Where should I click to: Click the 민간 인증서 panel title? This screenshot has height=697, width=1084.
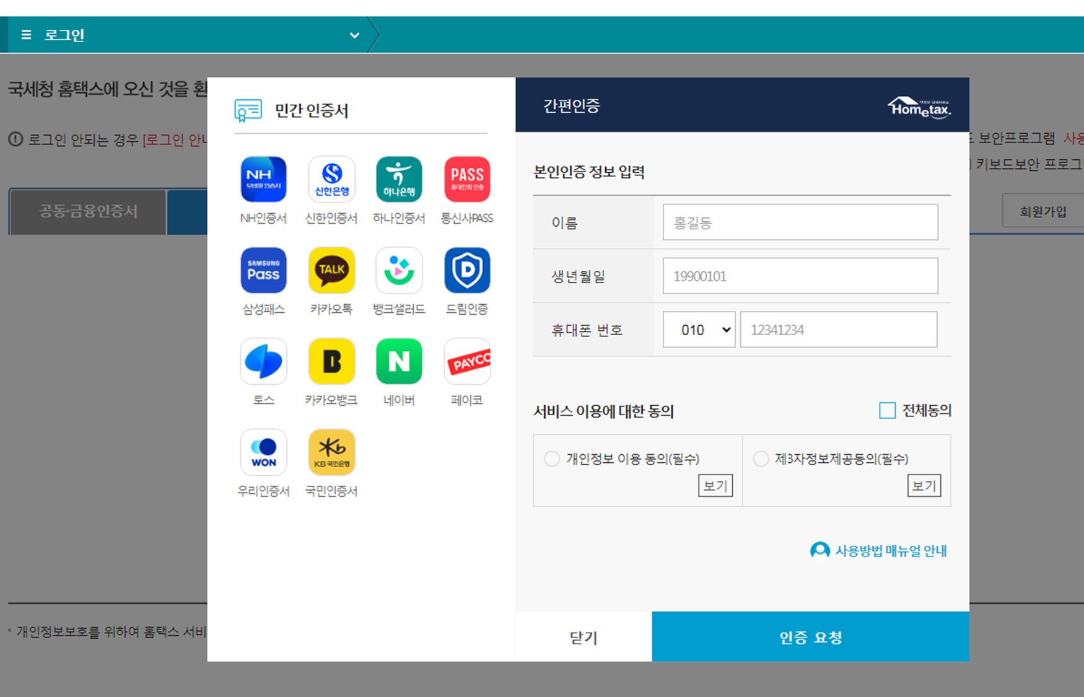coord(312,111)
